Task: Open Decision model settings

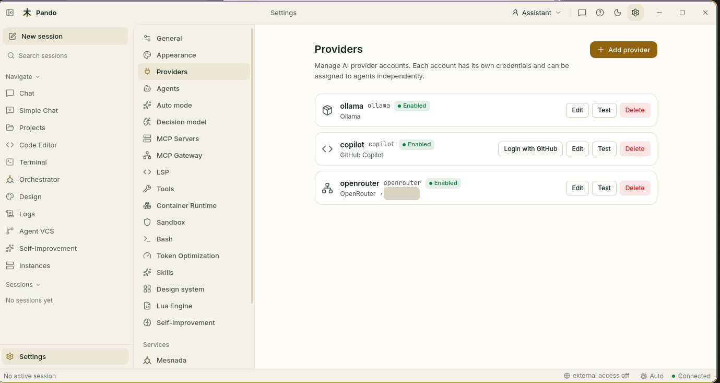Action: coord(194,122)
